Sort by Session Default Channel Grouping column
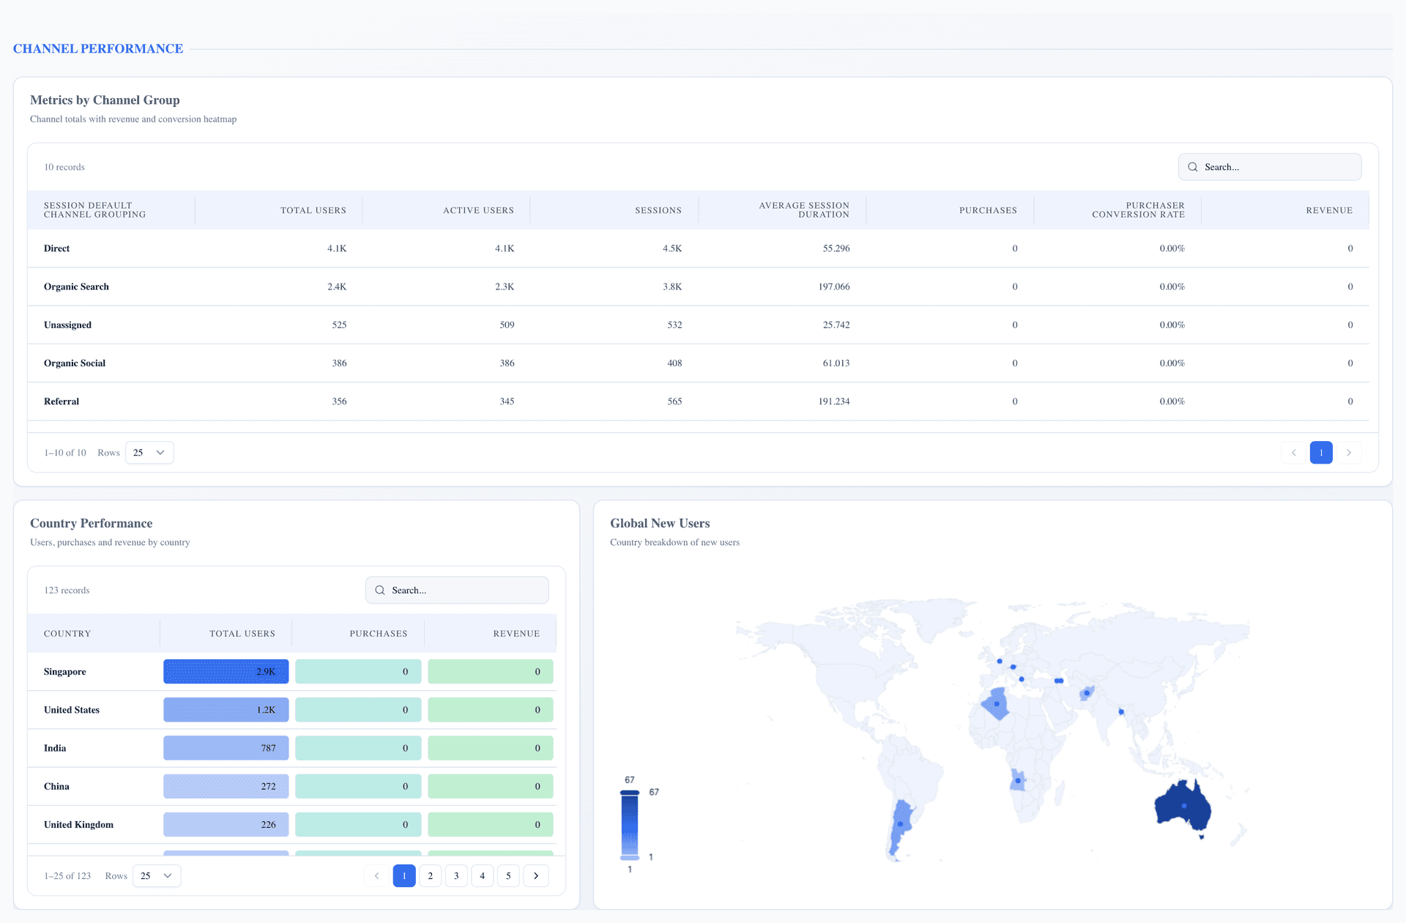1406x923 pixels. coord(111,210)
